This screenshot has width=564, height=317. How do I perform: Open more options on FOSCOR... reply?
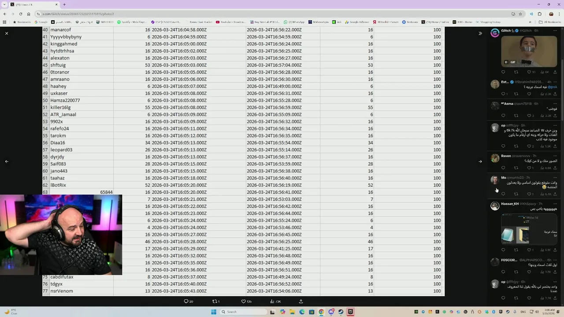click(555, 260)
